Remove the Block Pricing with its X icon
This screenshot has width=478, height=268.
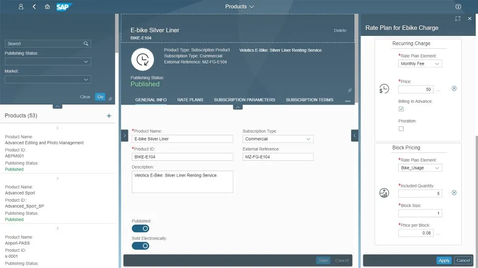pyautogui.click(x=454, y=193)
